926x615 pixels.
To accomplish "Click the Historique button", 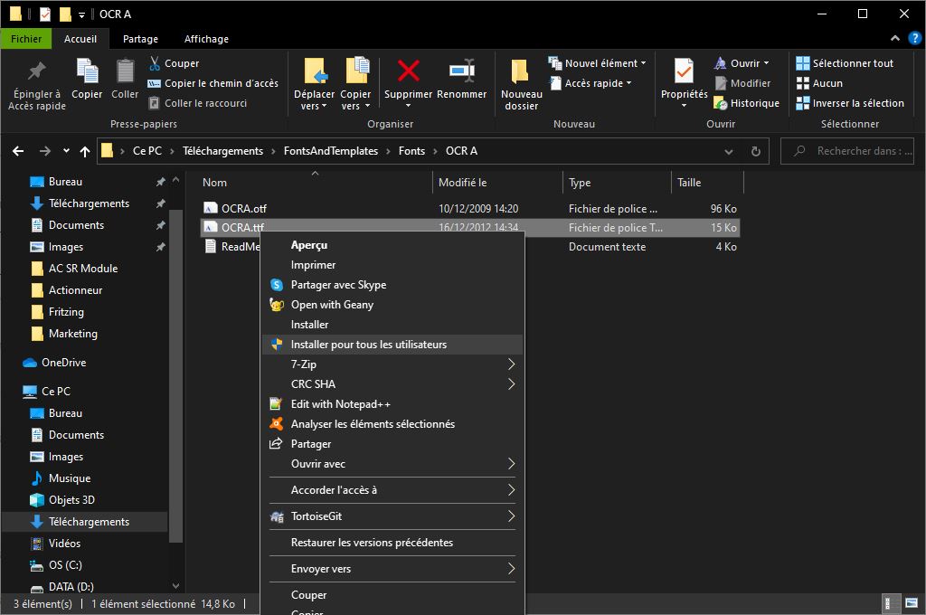I will click(x=746, y=103).
